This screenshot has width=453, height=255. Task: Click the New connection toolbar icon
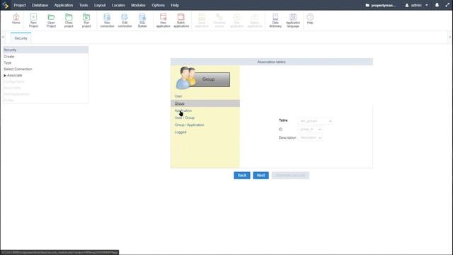(107, 21)
